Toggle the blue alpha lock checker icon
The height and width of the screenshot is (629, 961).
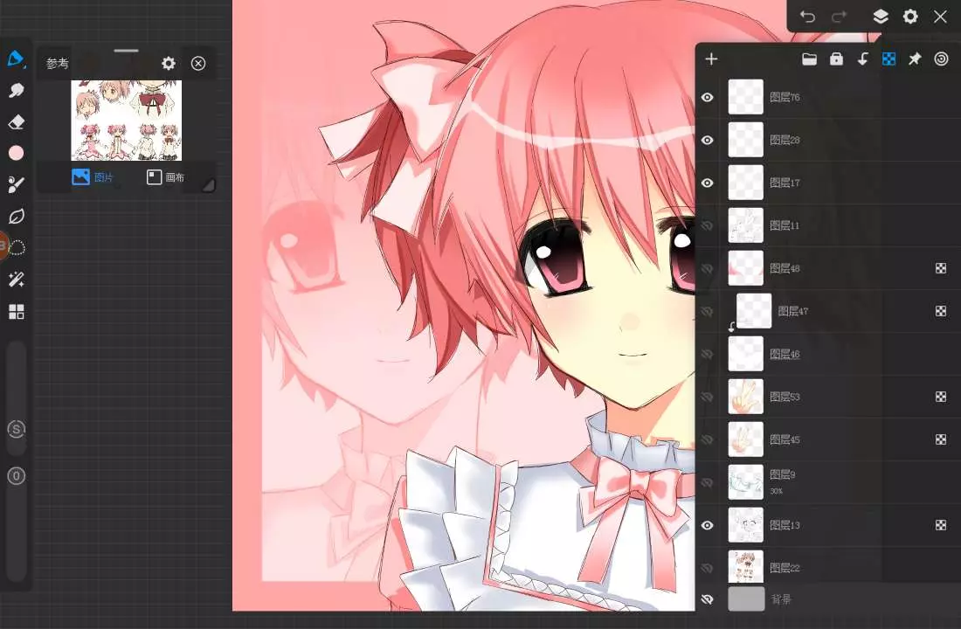888,59
